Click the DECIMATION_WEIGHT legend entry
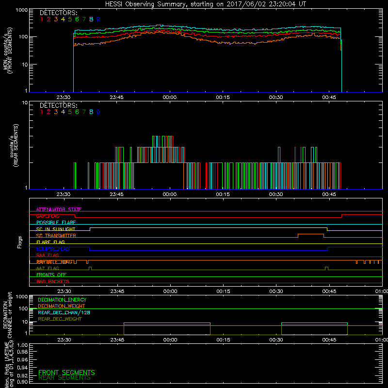Image resolution: width=388 pixels, height=388 pixels. click(62, 306)
